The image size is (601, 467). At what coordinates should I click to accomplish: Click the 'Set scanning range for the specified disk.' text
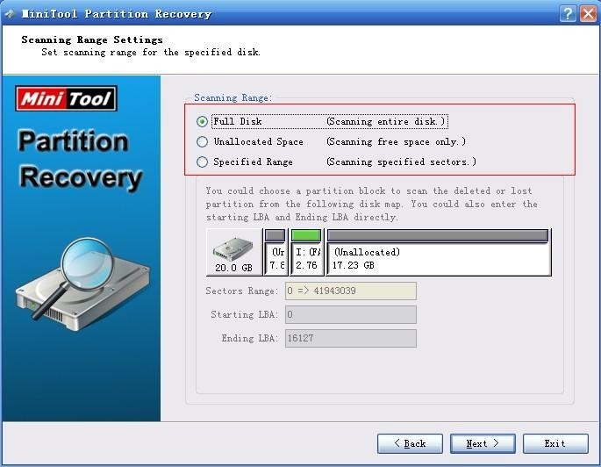pyautogui.click(x=151, y=52)
